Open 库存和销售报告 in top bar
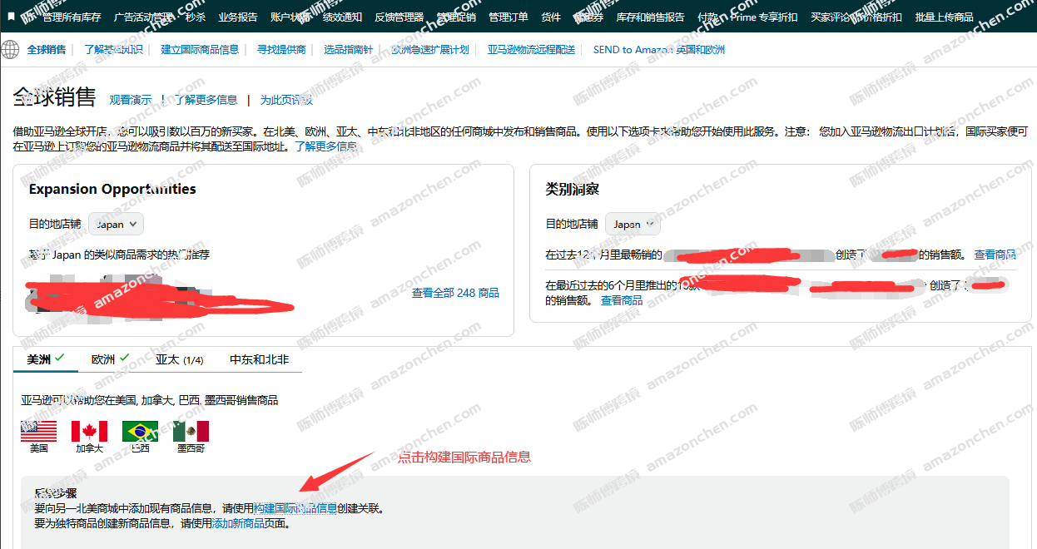This screenshot has height=549, width=1037. click(x=650, y=17)
